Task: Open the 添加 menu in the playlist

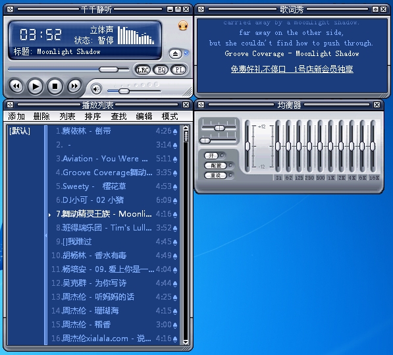Action: tap(16, 117)
